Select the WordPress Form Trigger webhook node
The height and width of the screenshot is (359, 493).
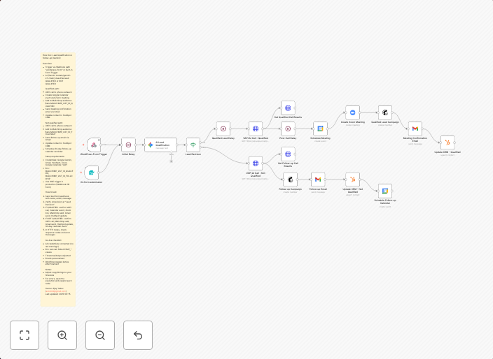click(x=94, y=145)
